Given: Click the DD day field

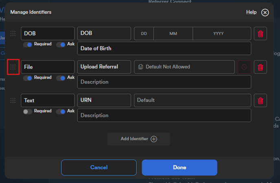Looking at the screenshot, I should click(144, 33).
